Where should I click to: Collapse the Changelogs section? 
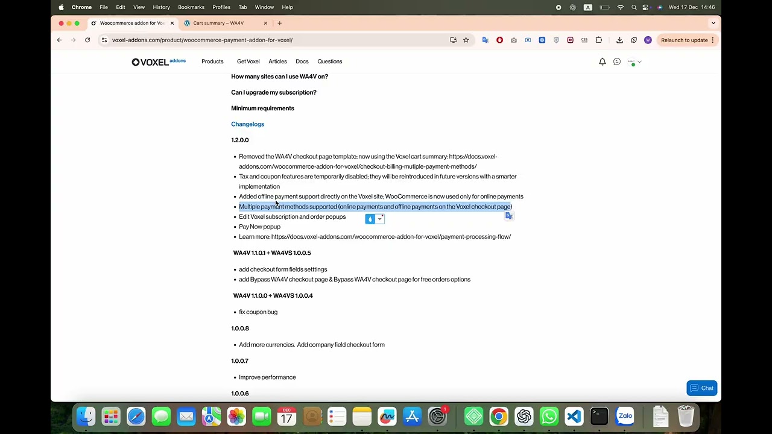(x=247, y=124)
